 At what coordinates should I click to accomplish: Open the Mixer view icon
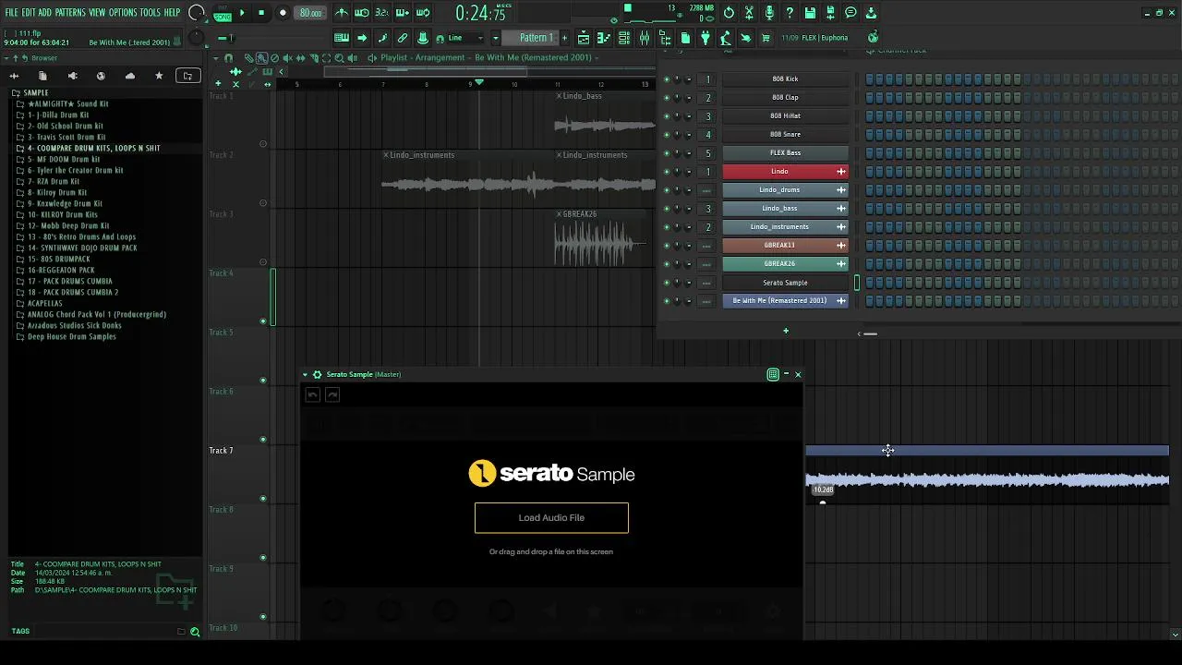pyautogui.click(x=645, y=38)
